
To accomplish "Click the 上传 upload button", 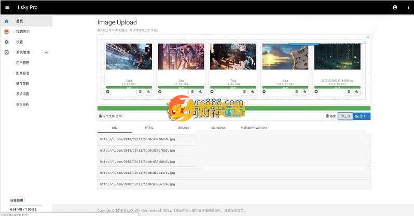I will pos(346,116).
